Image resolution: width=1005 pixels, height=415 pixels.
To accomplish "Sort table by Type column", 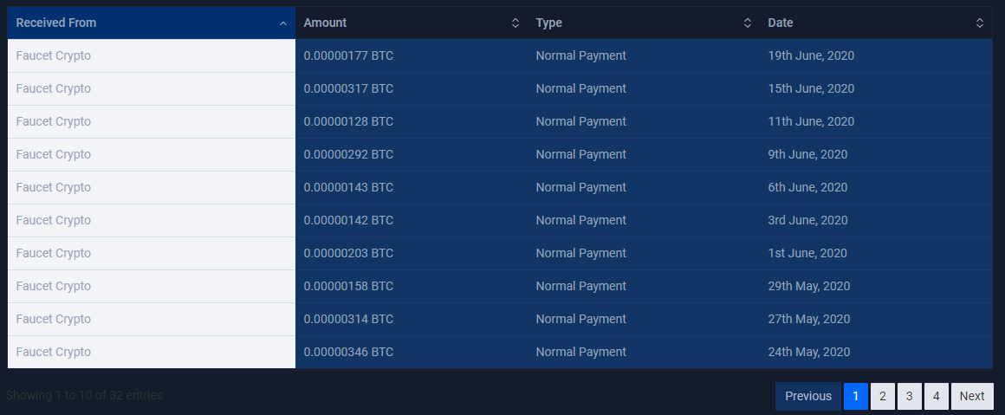I will [644, 23].
